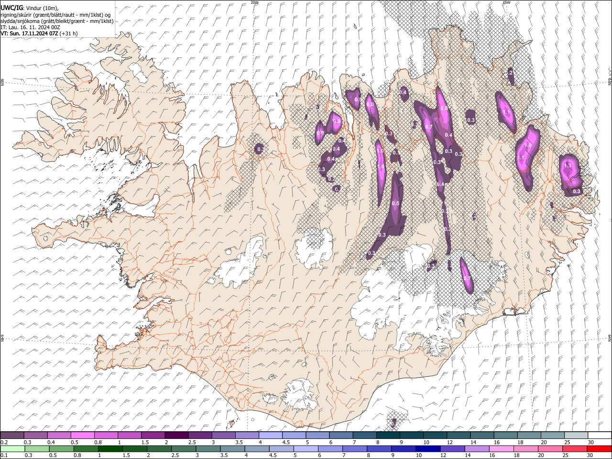
Task: Click the pale gray 25 swatch in upper legend row
Action: click(x=576, y=435)
